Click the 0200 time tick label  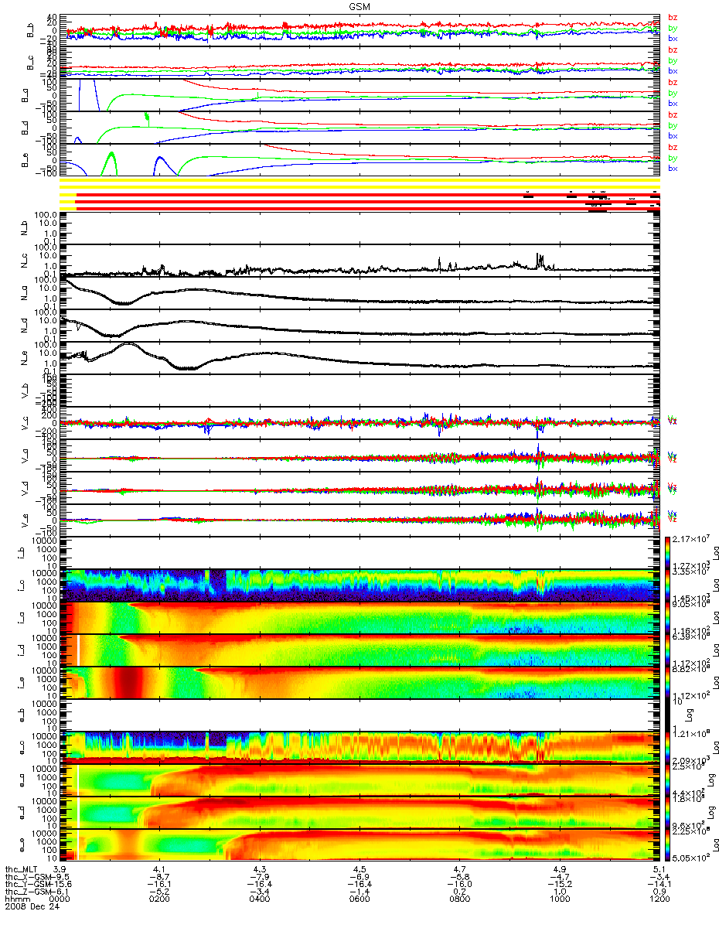coord(159,900)
